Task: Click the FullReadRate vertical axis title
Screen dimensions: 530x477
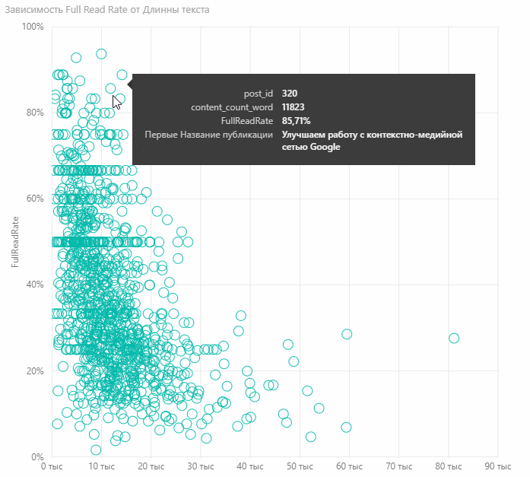Action: click(x=14, y=242)
